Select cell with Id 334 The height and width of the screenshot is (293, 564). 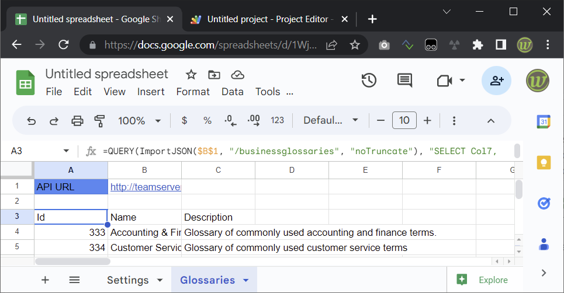[x=71, y=247]
